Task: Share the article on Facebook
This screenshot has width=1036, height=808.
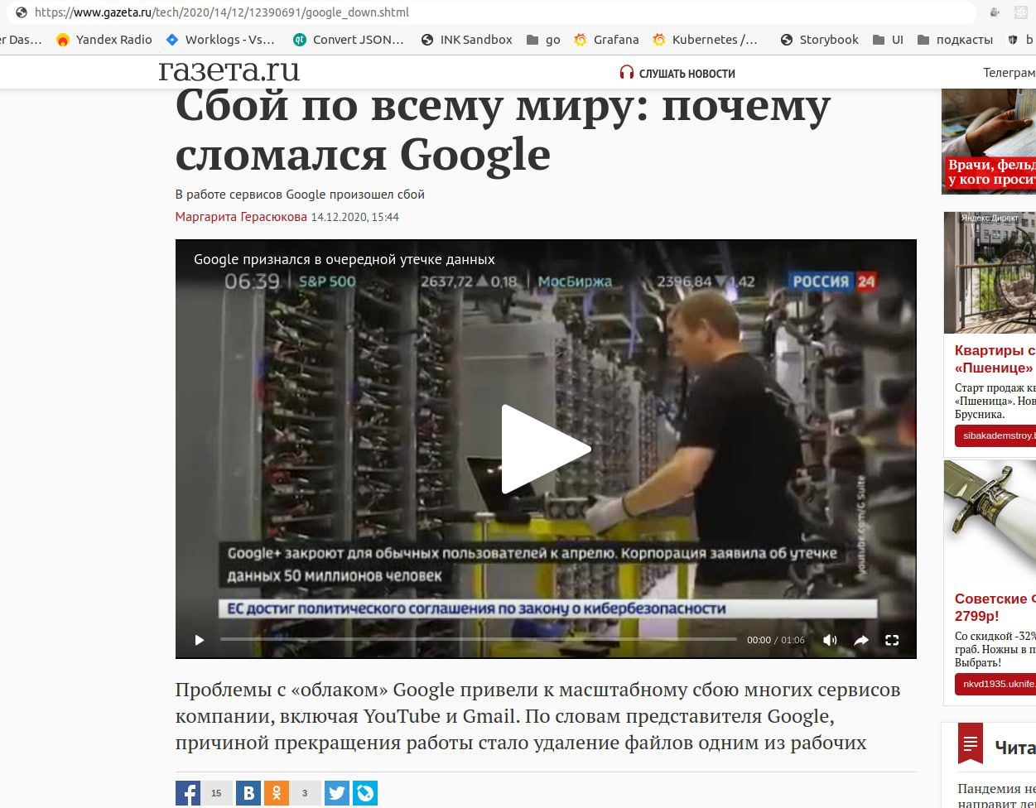Action: pyautogui.click(x=188, y=793)
